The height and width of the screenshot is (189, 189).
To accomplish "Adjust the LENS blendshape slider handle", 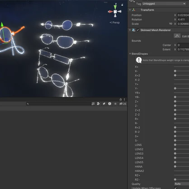I will point(175,145).
